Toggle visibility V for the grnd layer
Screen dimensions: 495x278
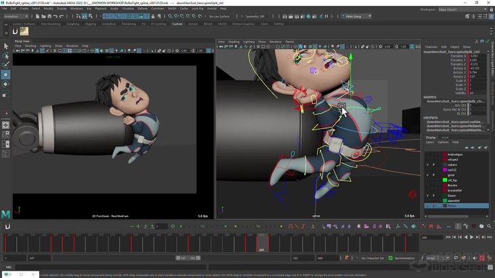pyautogui.click(x=428, y=175)
